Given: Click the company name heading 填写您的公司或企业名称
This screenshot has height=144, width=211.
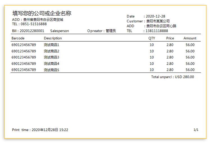Looking at the screenshot, I should (x=42, y=13).
